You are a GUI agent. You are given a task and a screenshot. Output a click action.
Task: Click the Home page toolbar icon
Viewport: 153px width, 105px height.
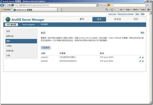pyautogui.click(x=107, y=10)
